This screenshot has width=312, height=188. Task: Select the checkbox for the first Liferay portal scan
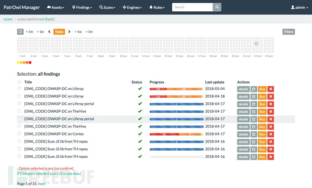(19, 104)
